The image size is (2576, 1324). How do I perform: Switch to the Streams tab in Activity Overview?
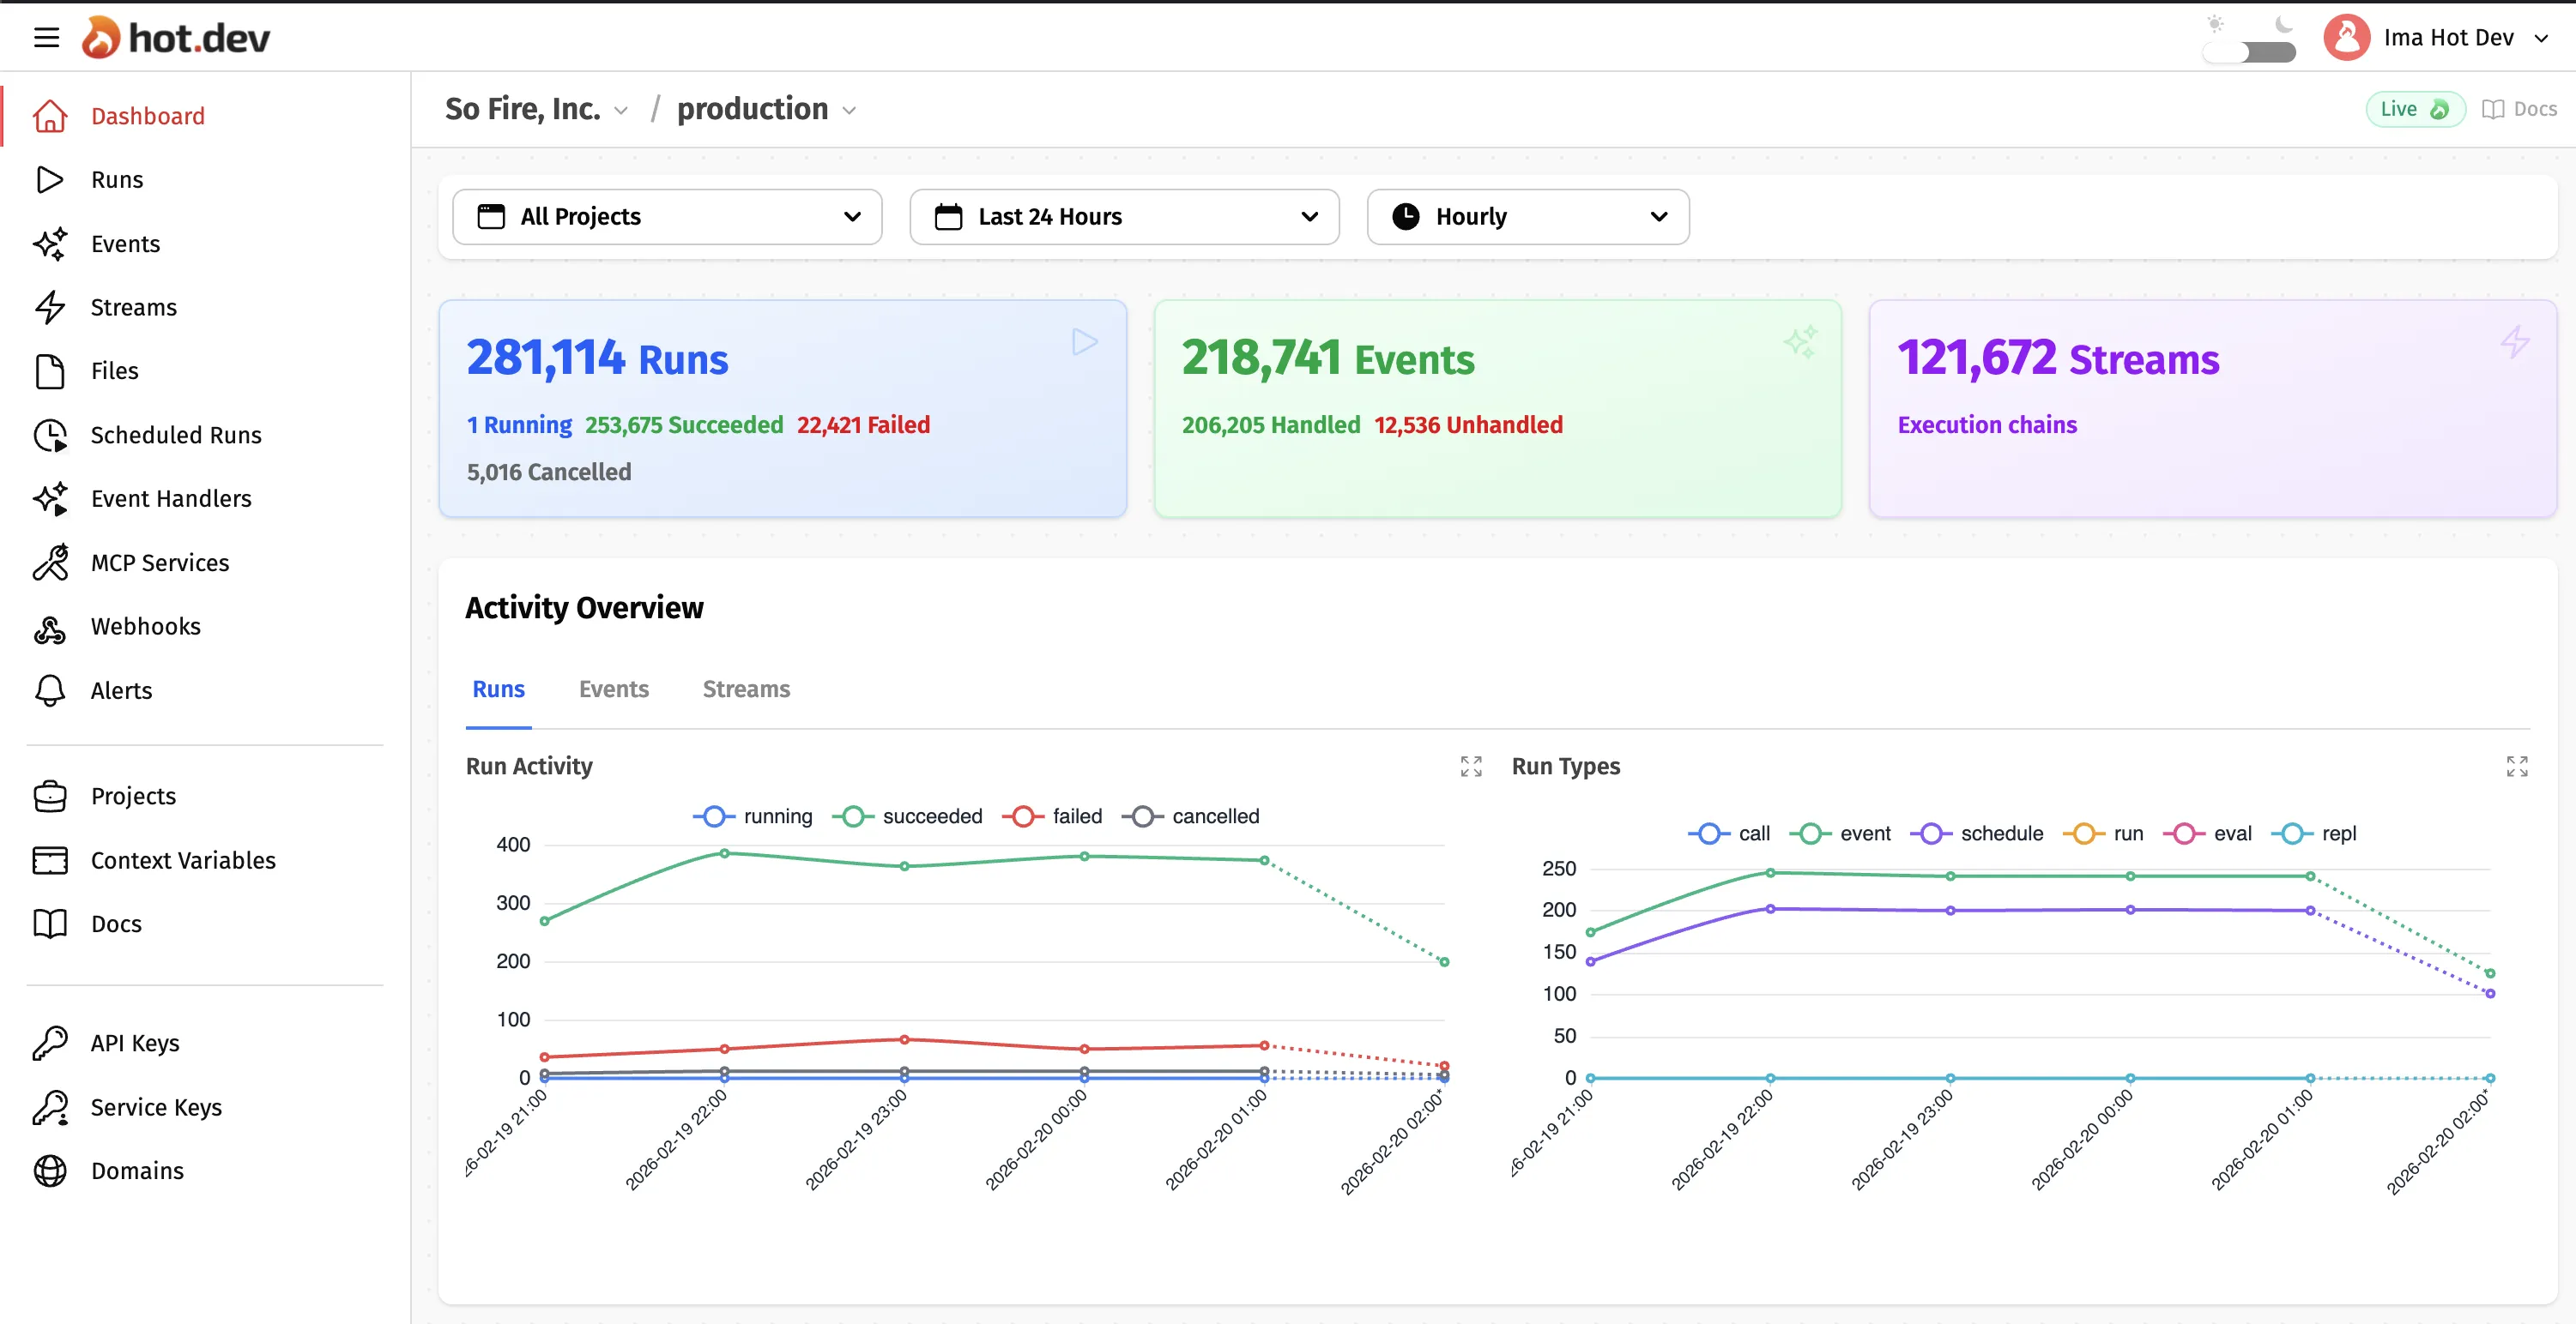(745, 689)
